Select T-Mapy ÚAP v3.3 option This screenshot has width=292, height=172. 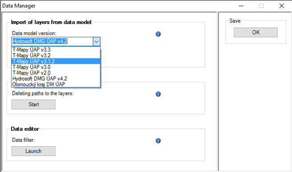point(56,50)
